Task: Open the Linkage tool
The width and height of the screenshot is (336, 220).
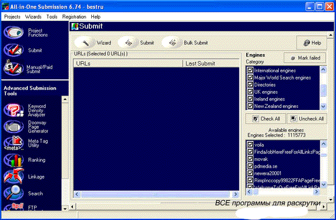Action: (x=14, y=177)
